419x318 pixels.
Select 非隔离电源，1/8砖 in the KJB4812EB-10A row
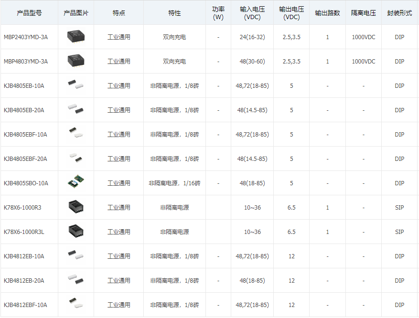point(174,256)
